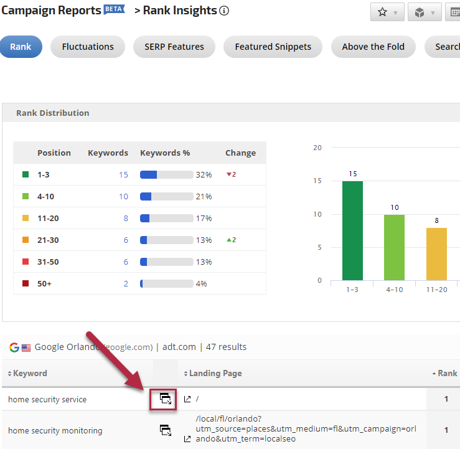Screen dimensions: 460x449
Task: Open external link for the Orlando landing page
Action: click(x=187, y=439)
